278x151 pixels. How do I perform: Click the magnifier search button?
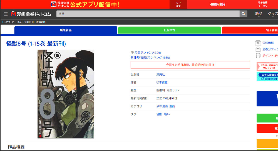coord(243,14)
